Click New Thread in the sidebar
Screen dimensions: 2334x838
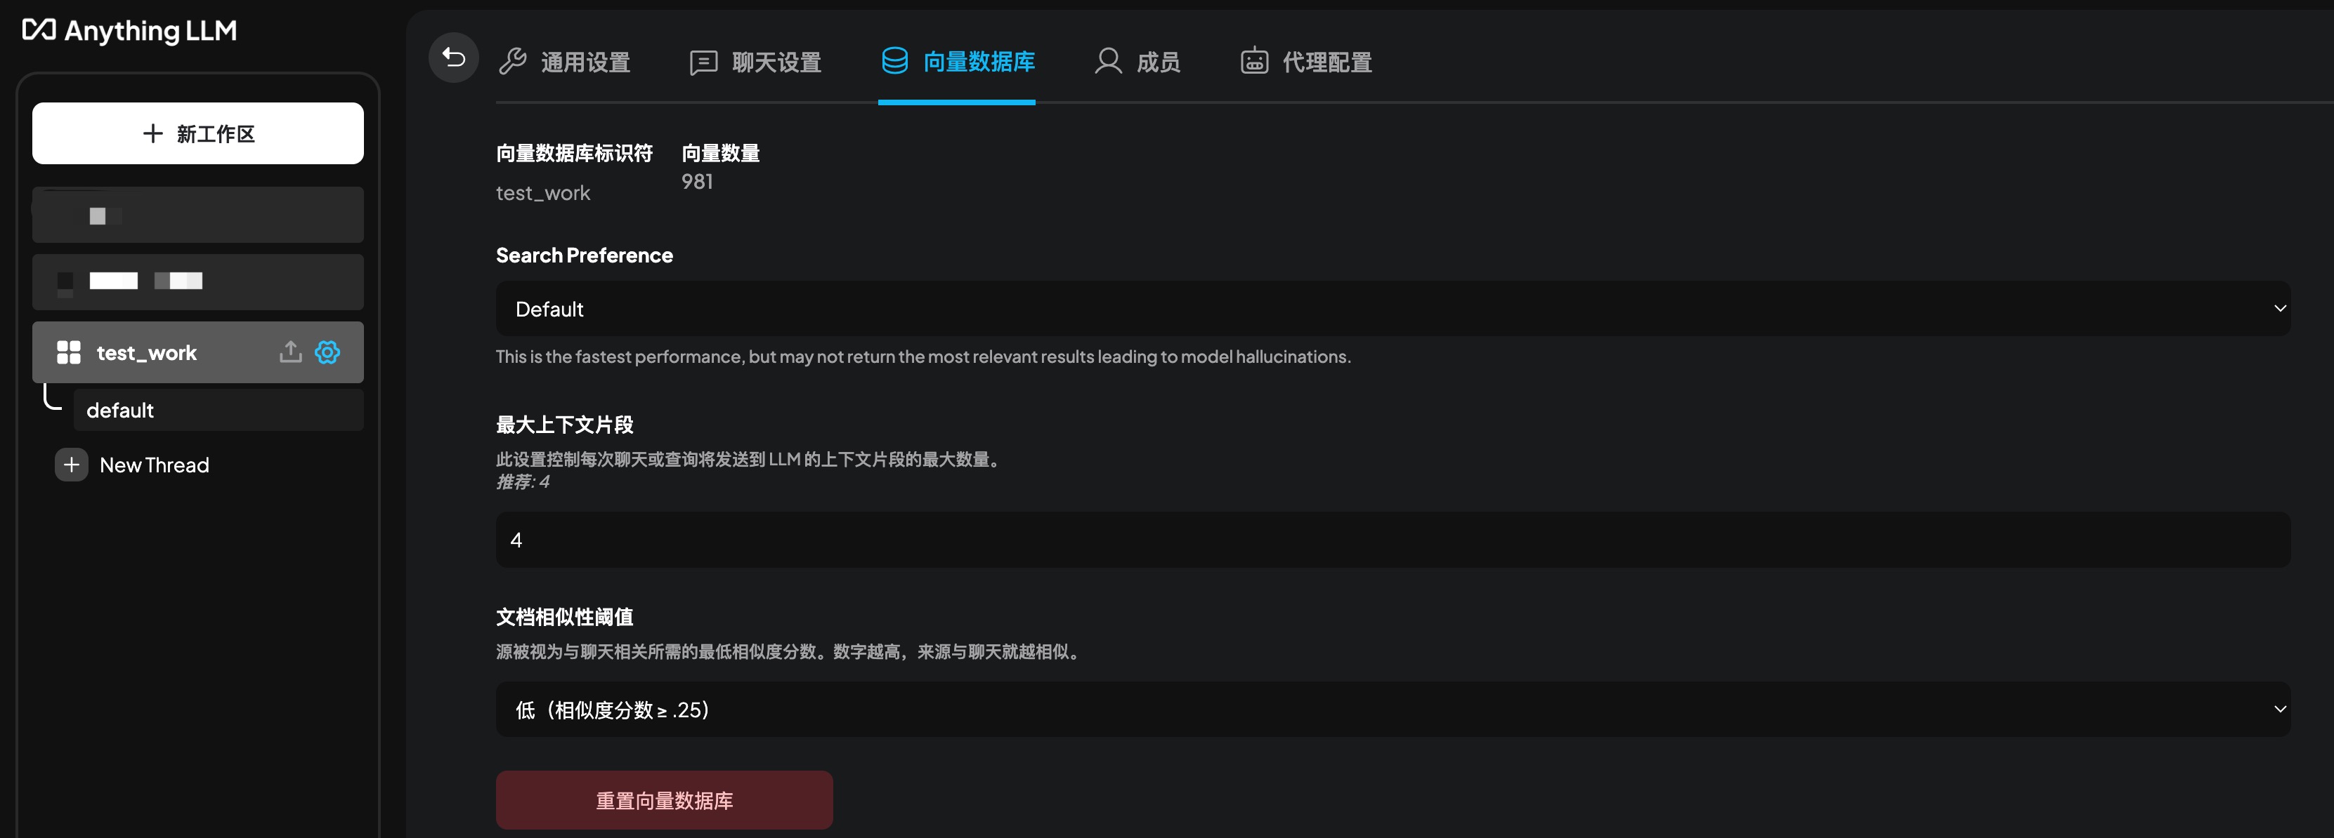[x=154, y=465]
